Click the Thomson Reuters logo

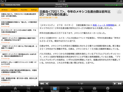pos(11,5)
